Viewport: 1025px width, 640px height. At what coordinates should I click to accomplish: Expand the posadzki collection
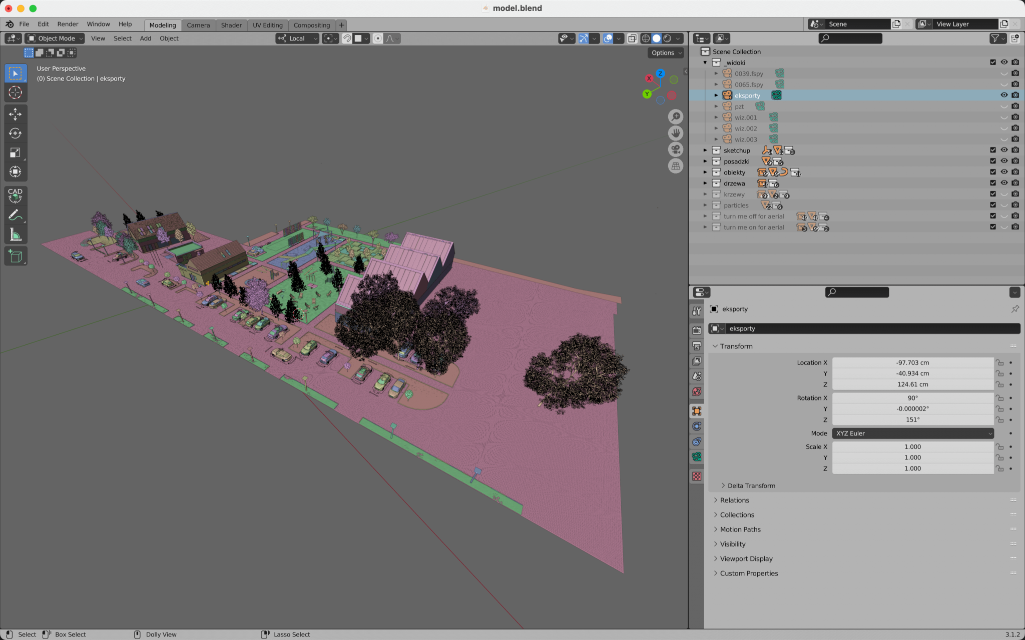click(x=706, y=161)
